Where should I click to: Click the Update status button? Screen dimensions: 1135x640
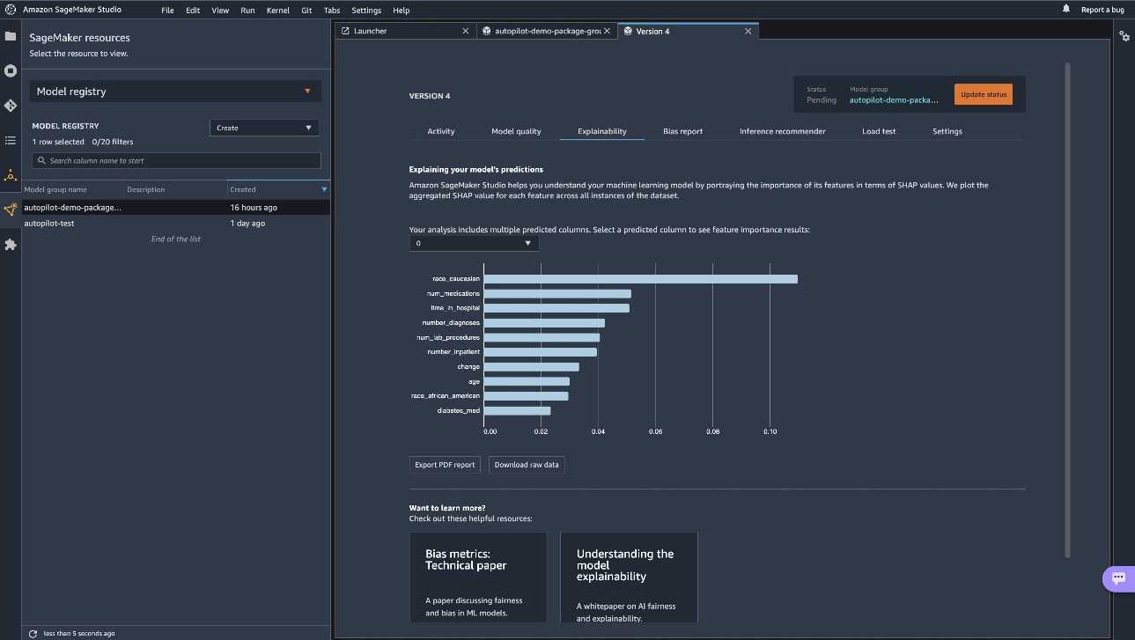[984, 94]
